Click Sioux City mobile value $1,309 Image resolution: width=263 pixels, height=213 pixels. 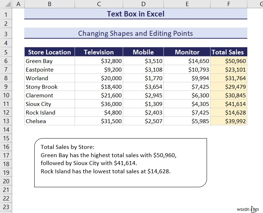click(143, 104)
